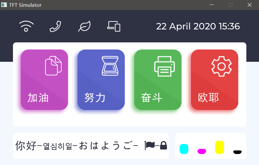The width and height of the screenshot is (259, 165).
Task: Click the black ink level bar
Action: (237, 152)
